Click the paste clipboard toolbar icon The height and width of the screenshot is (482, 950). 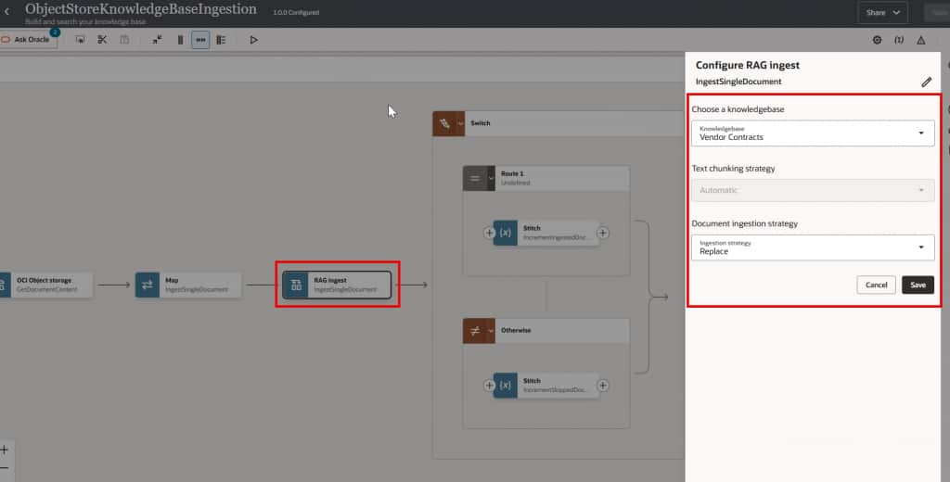[124, 39]
